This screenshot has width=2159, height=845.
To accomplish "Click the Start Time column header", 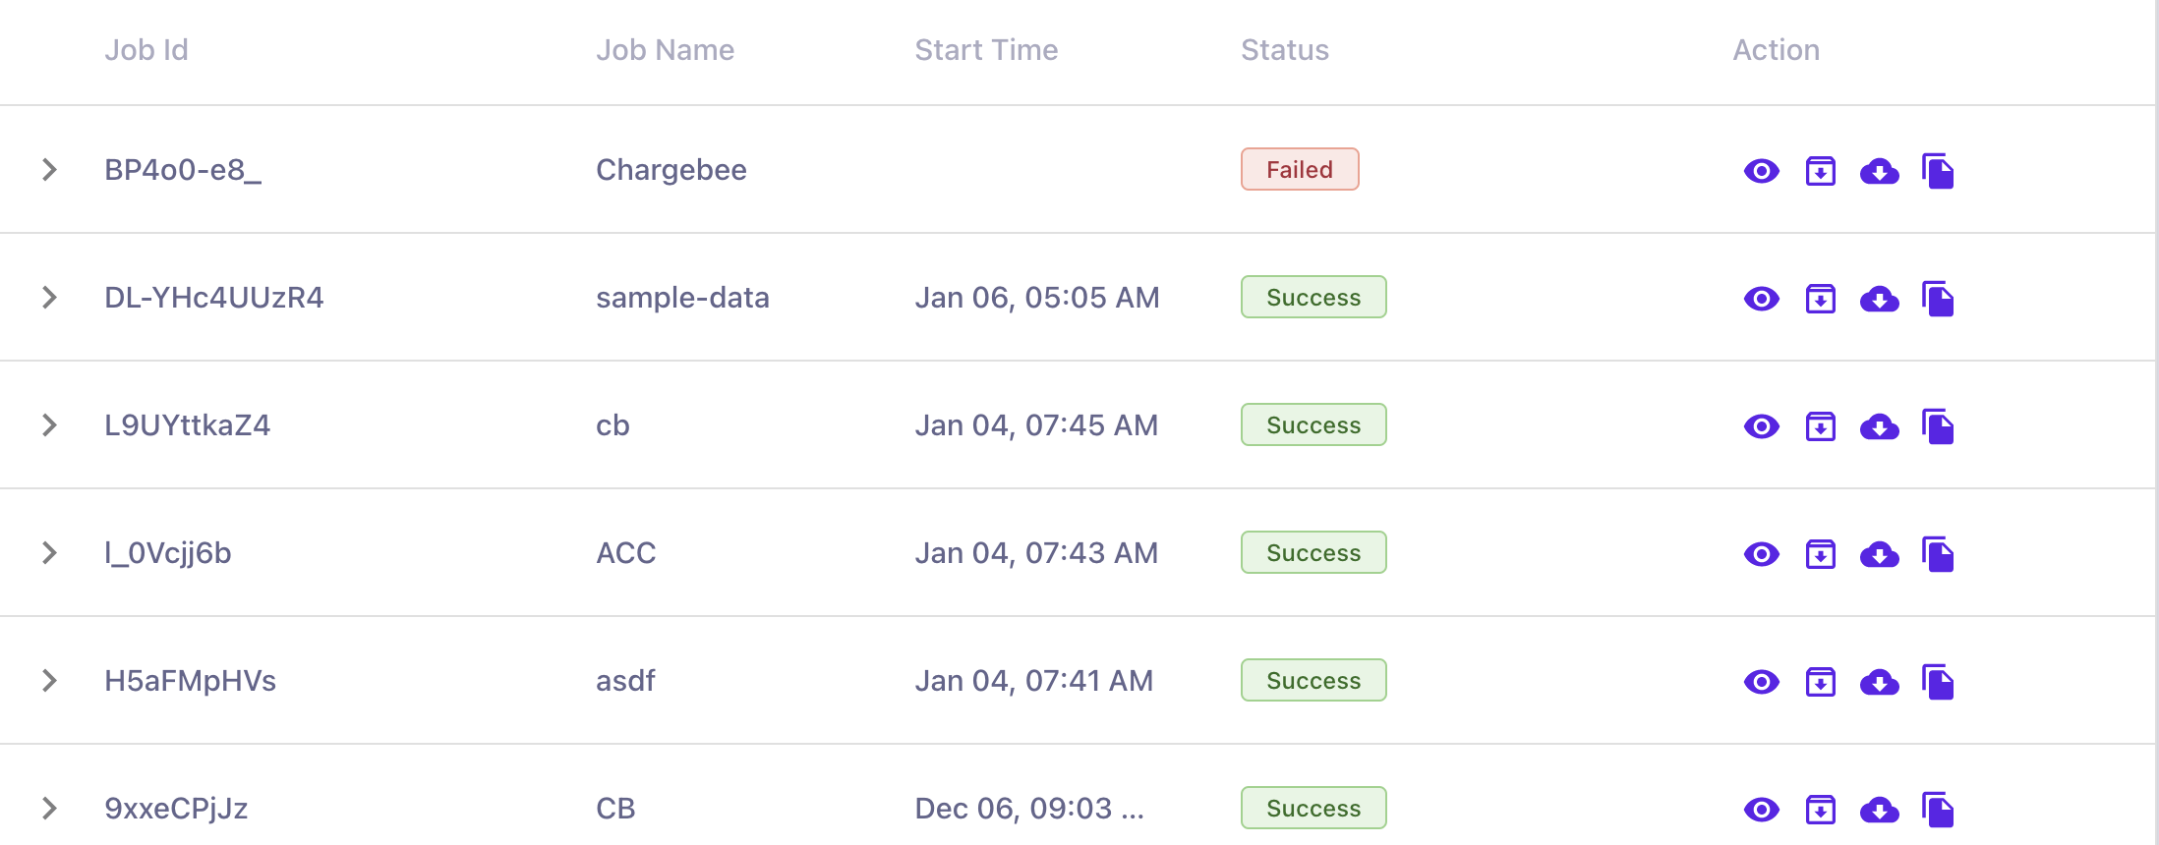I will click(986, 50).
